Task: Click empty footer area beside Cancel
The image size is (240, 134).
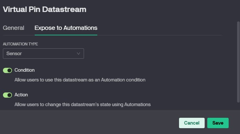Action: (x=97, y=123)
